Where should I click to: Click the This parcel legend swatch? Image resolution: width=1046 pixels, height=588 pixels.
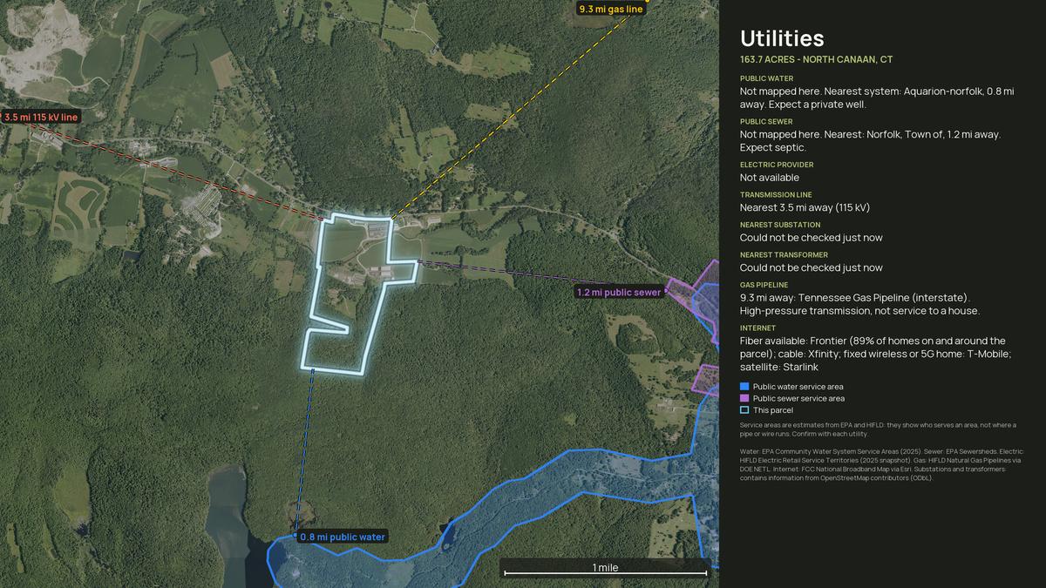(744, 410)
